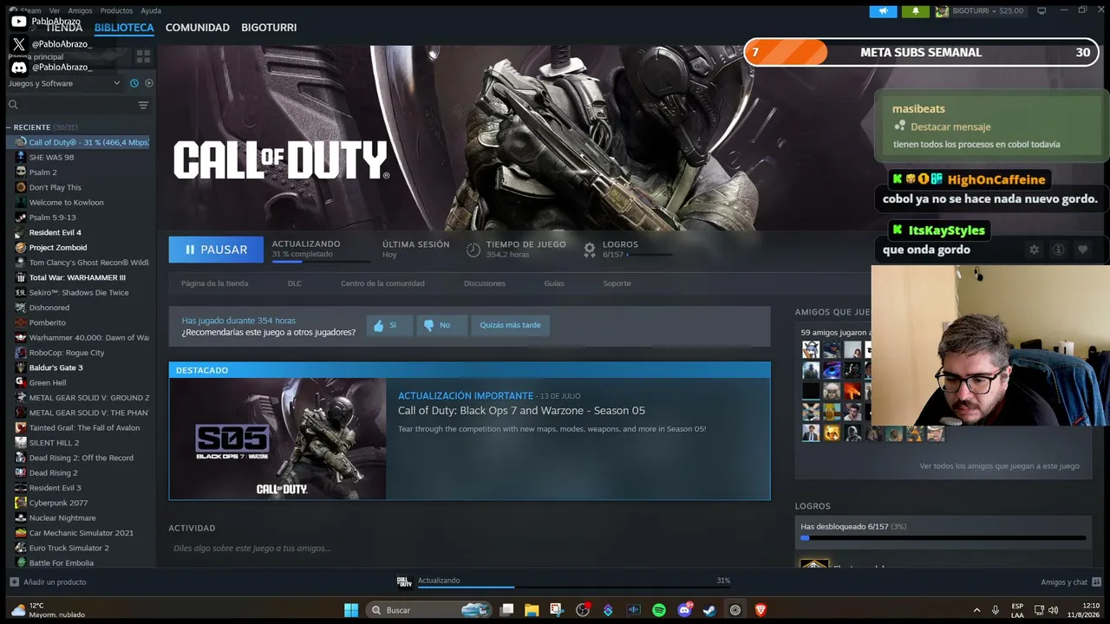Screen dimensions: 1110x624
Task: Click the Dishonored game icon
Action: pyautogui.click(x=21, y=308)
